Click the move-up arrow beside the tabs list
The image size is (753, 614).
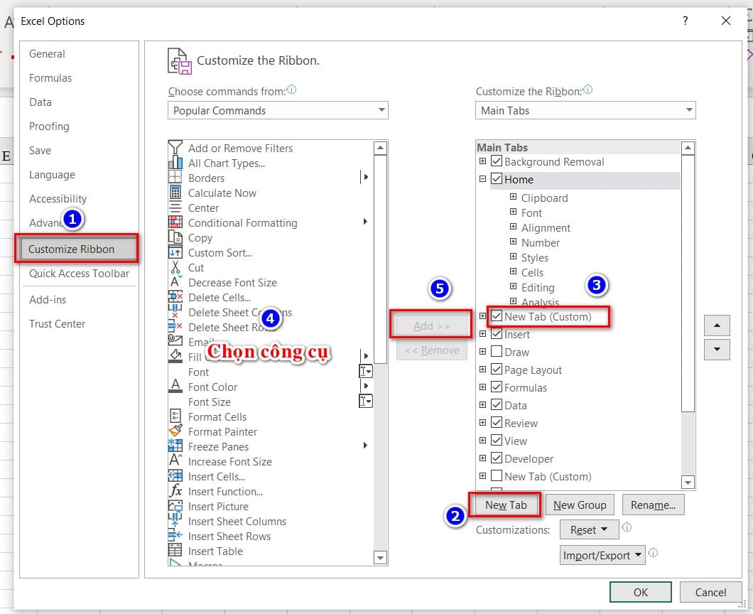coord(717,325)
